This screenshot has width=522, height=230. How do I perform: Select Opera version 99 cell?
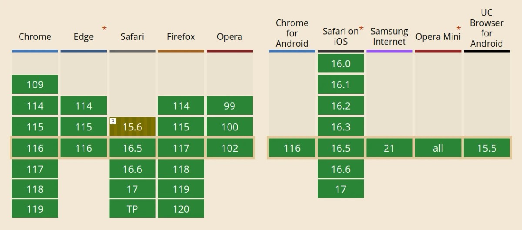230,106
